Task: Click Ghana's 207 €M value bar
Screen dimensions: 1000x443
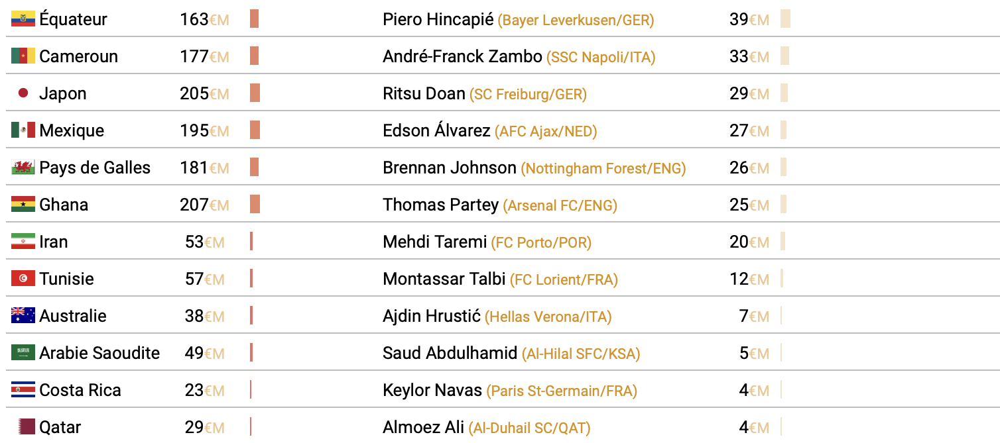Action: click(x=255, y=205)
